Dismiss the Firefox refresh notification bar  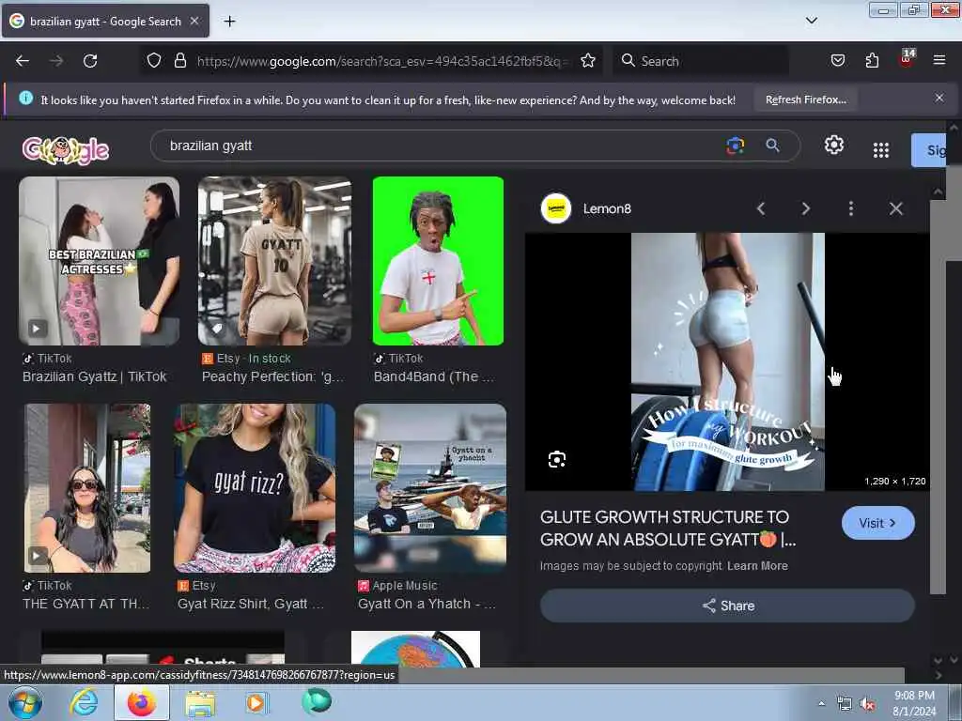[x=939, y=98]
